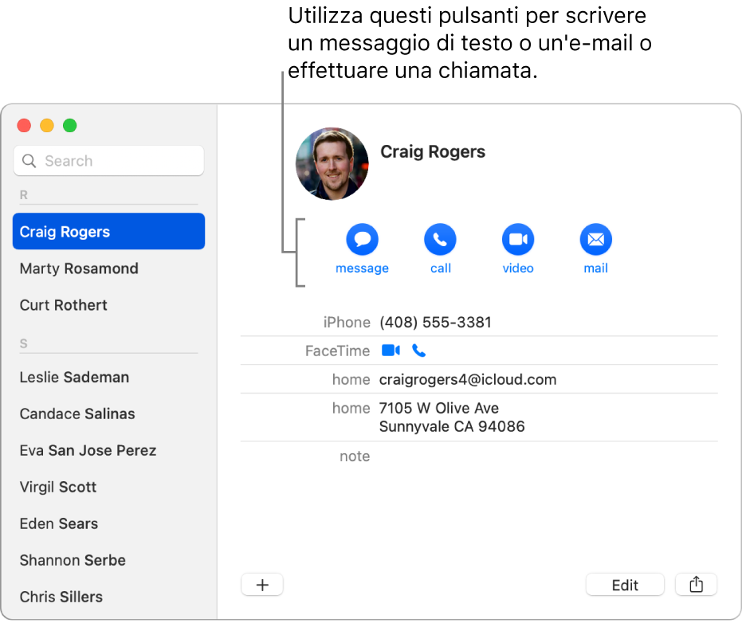
Task: Select Shannon Serbe in the list
Action: (109, 560)
